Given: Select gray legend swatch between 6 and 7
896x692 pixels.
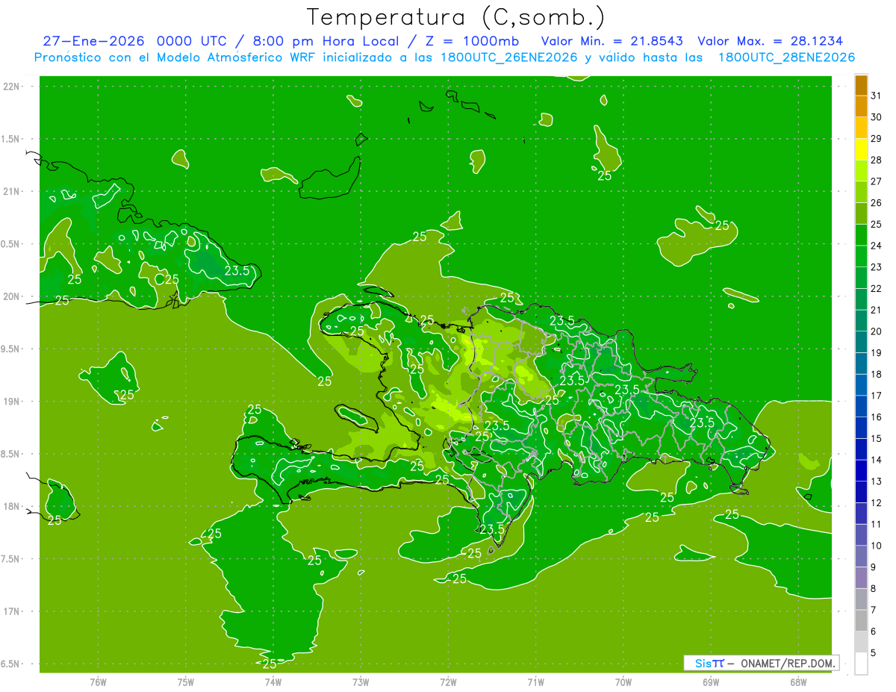Looking at the screenshot, I should point(861,620).
